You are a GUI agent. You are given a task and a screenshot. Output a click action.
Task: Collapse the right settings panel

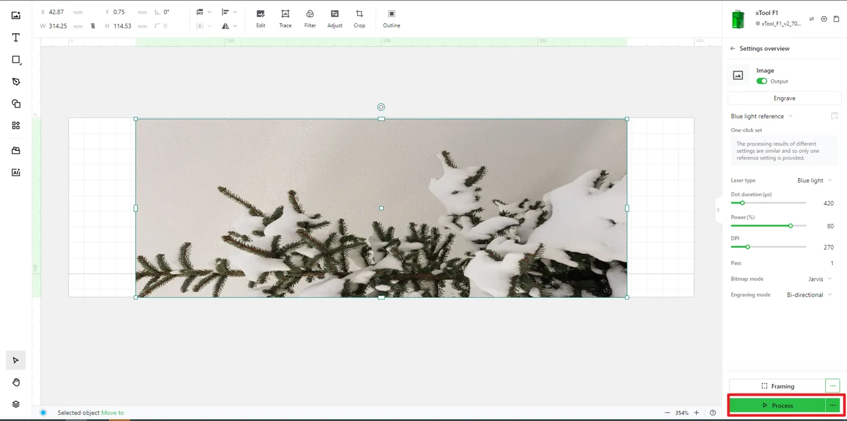pyautogui.click(x=718, y=210)
